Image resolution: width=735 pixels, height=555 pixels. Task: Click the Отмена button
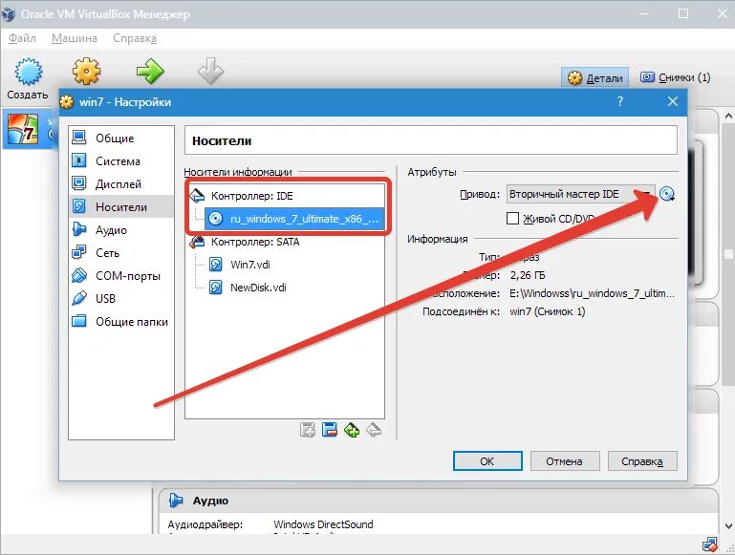pyautogui.click(x=565, y=461)
